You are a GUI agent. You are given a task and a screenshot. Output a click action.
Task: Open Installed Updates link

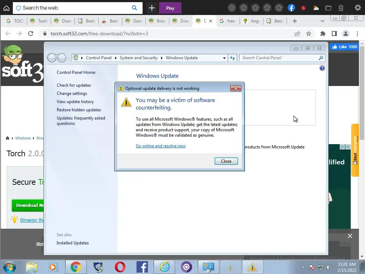point(73,243)
